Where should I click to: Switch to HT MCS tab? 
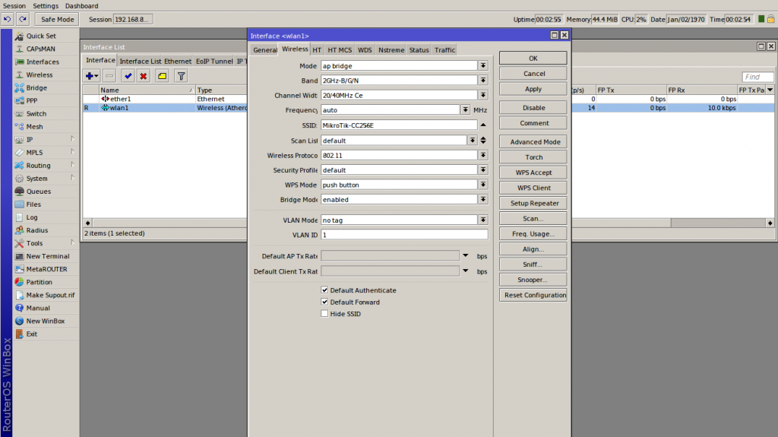point(340,50)
